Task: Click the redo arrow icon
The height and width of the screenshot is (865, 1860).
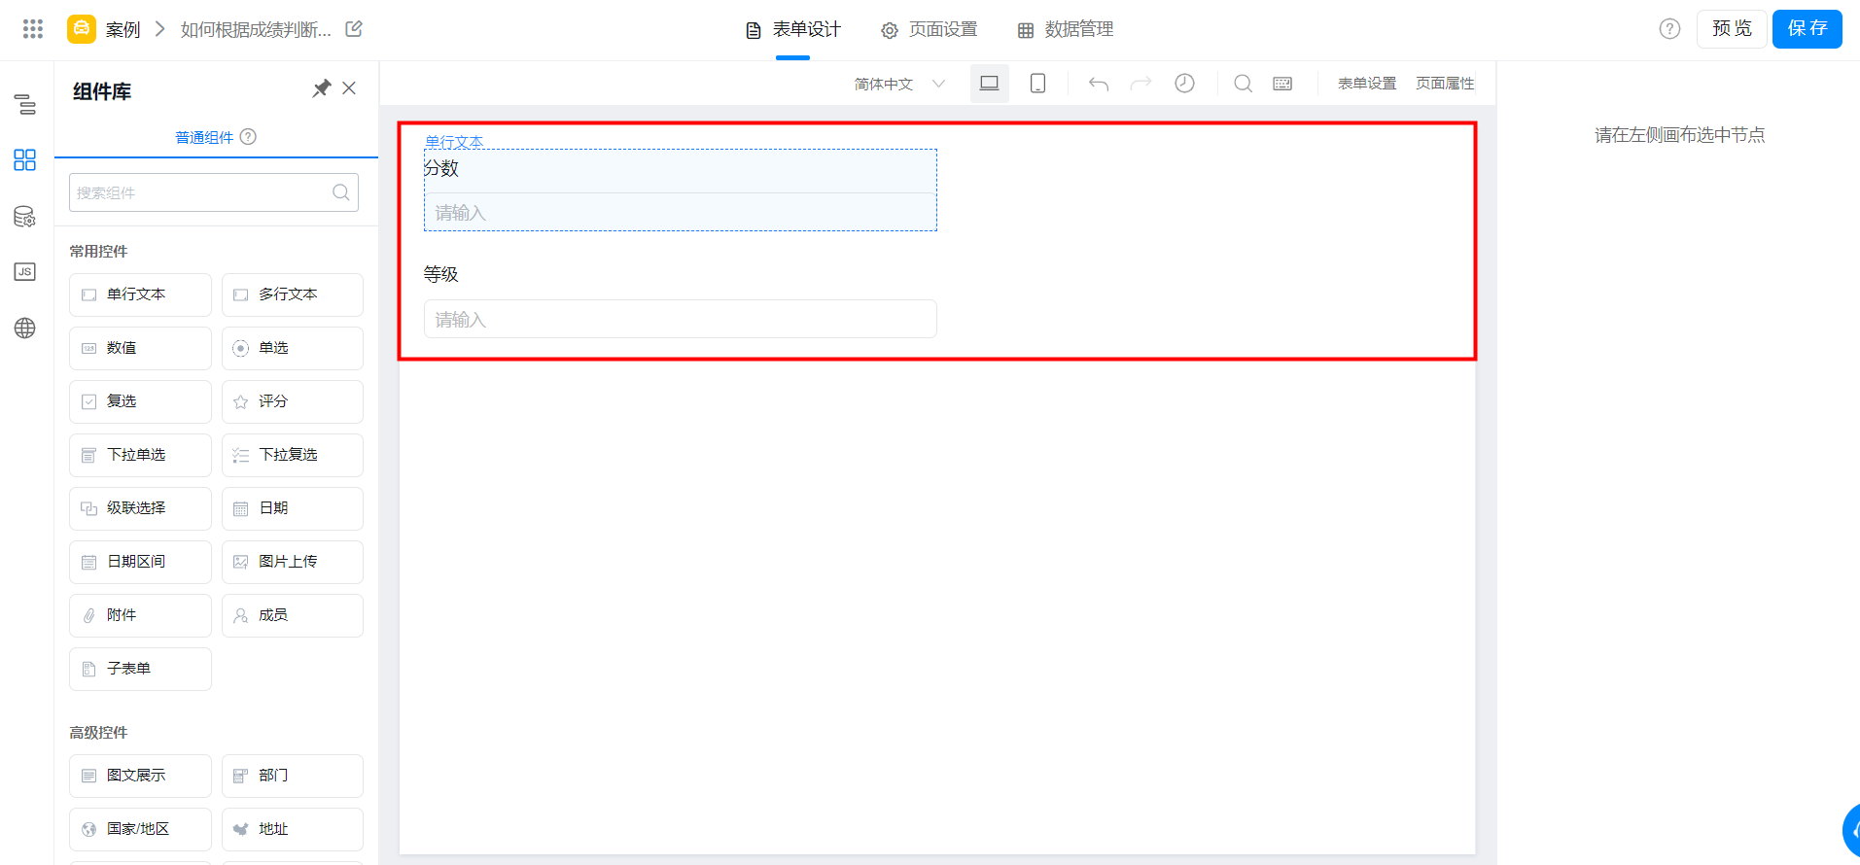Action: click(1141, 84)
